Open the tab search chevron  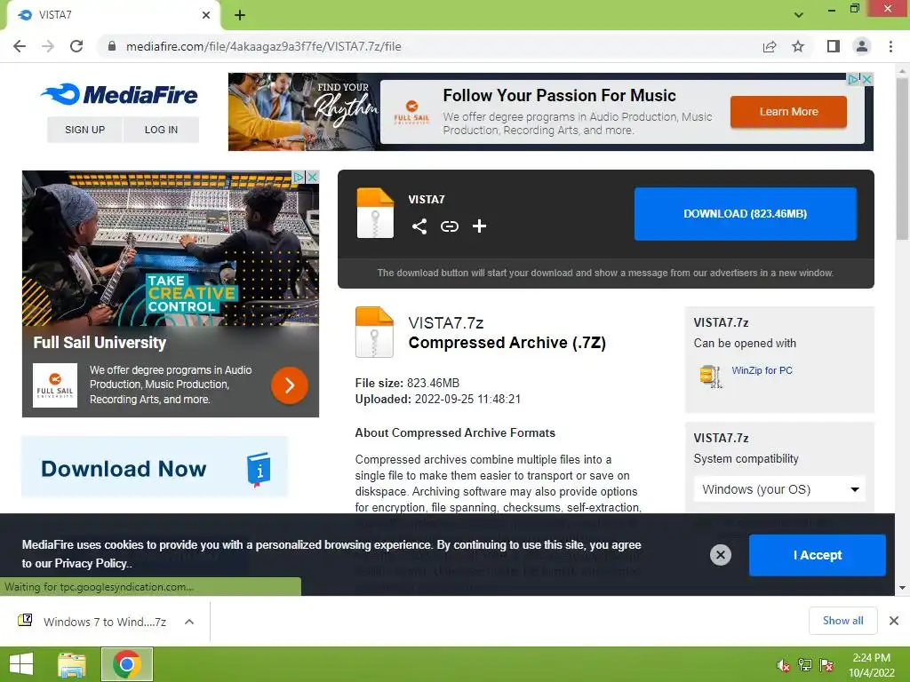pyautogui.click(x=799, y=15)
